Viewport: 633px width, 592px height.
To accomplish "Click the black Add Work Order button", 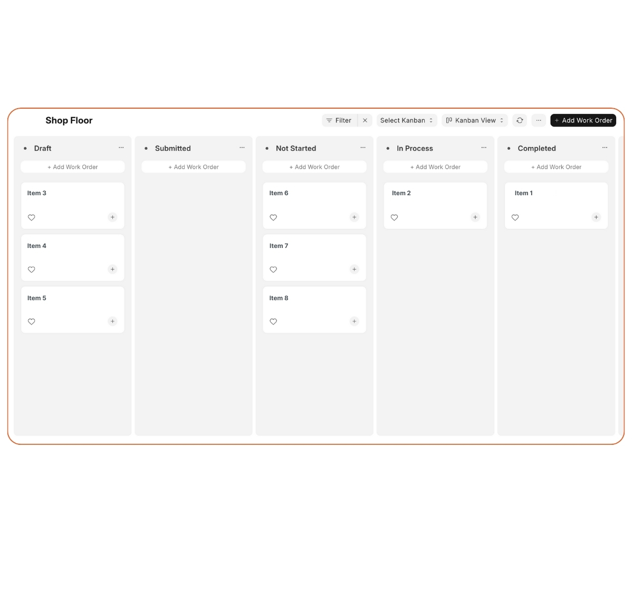I will click(x=583, y=120).
